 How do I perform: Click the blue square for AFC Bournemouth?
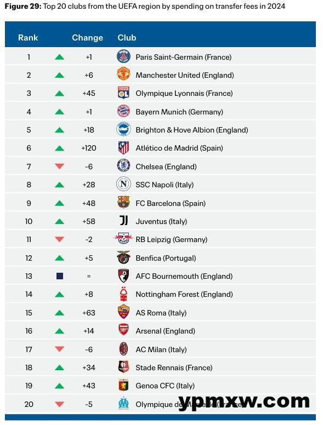[x=60, y=276]
